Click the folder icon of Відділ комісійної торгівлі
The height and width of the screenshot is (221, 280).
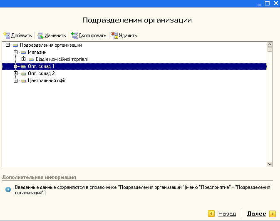tap(31, 59)
